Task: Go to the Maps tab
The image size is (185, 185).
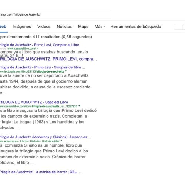Action: tap(83, 27)
